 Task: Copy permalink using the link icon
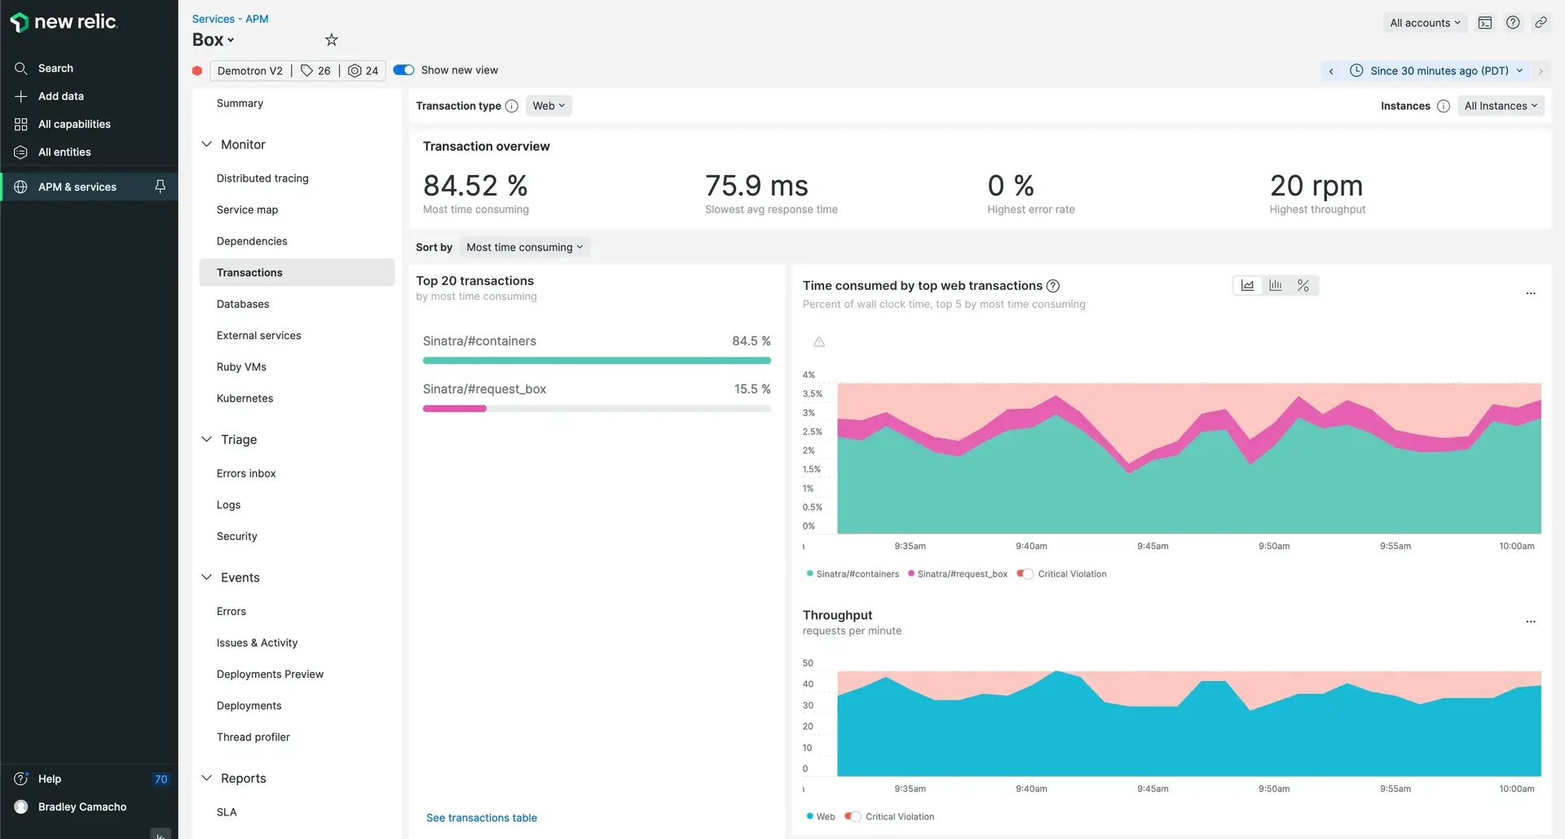(x=1541, y=23)
